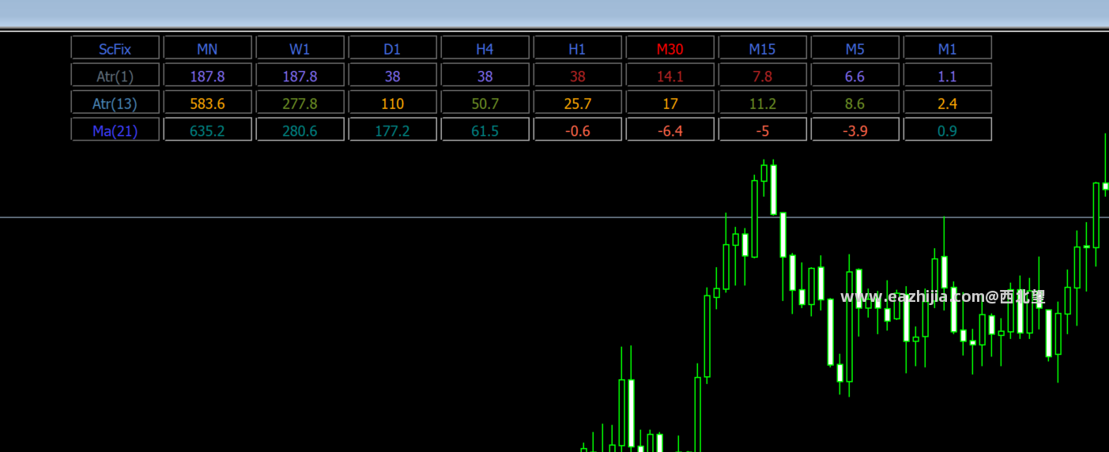Click Ma(21) value -5 under M15
The height and width of the screenshot is (452, 1109).
(x=763, y=130)
